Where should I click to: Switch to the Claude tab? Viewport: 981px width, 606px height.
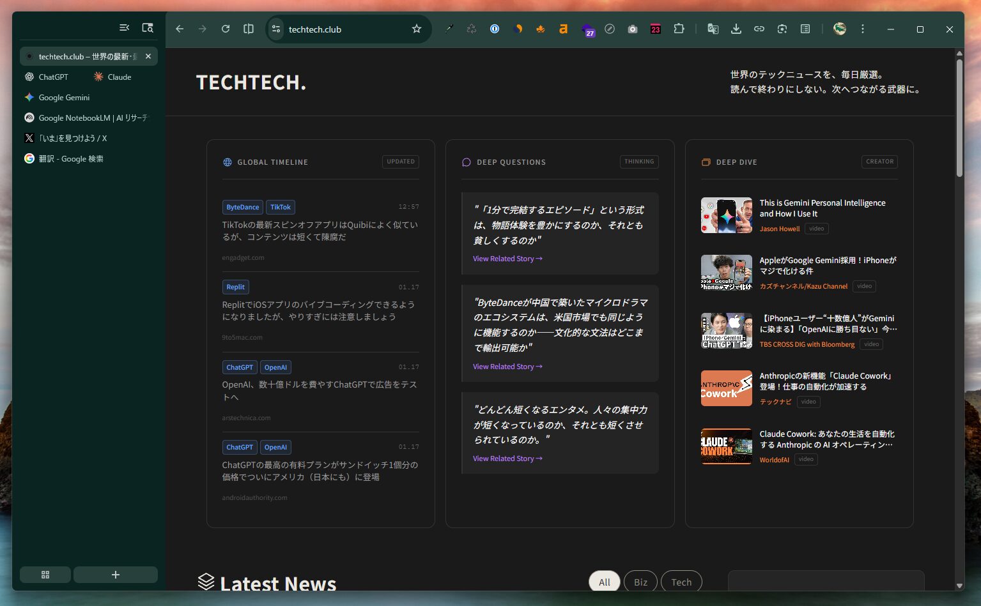[x=119, y=77]
